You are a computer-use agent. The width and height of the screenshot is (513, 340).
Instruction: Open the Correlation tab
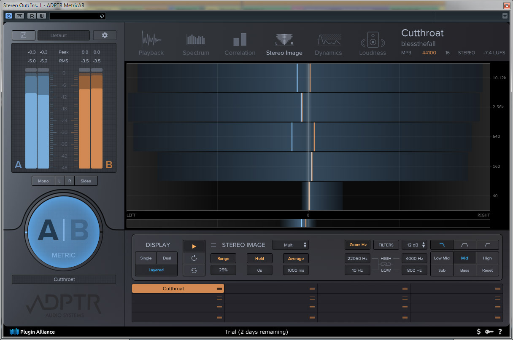coord(240,43)
